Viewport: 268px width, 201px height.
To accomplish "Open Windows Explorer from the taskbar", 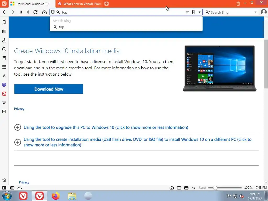I will (x=72, y=196).
